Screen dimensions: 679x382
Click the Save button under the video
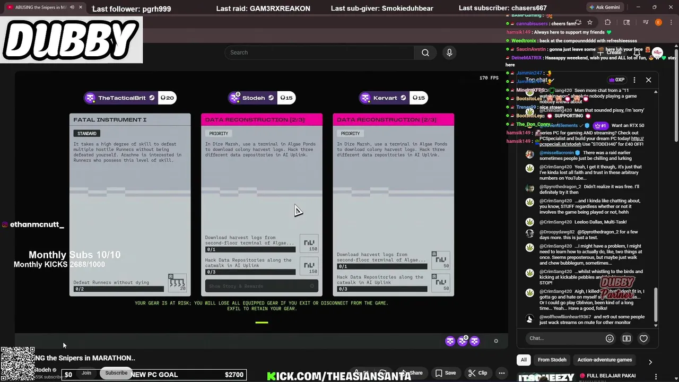coord(446,373)
